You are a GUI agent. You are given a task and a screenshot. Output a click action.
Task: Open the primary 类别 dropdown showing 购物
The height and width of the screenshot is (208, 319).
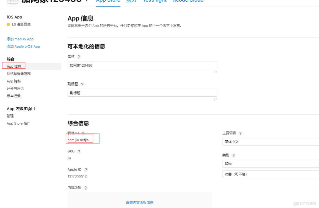(x=271, y=164)
